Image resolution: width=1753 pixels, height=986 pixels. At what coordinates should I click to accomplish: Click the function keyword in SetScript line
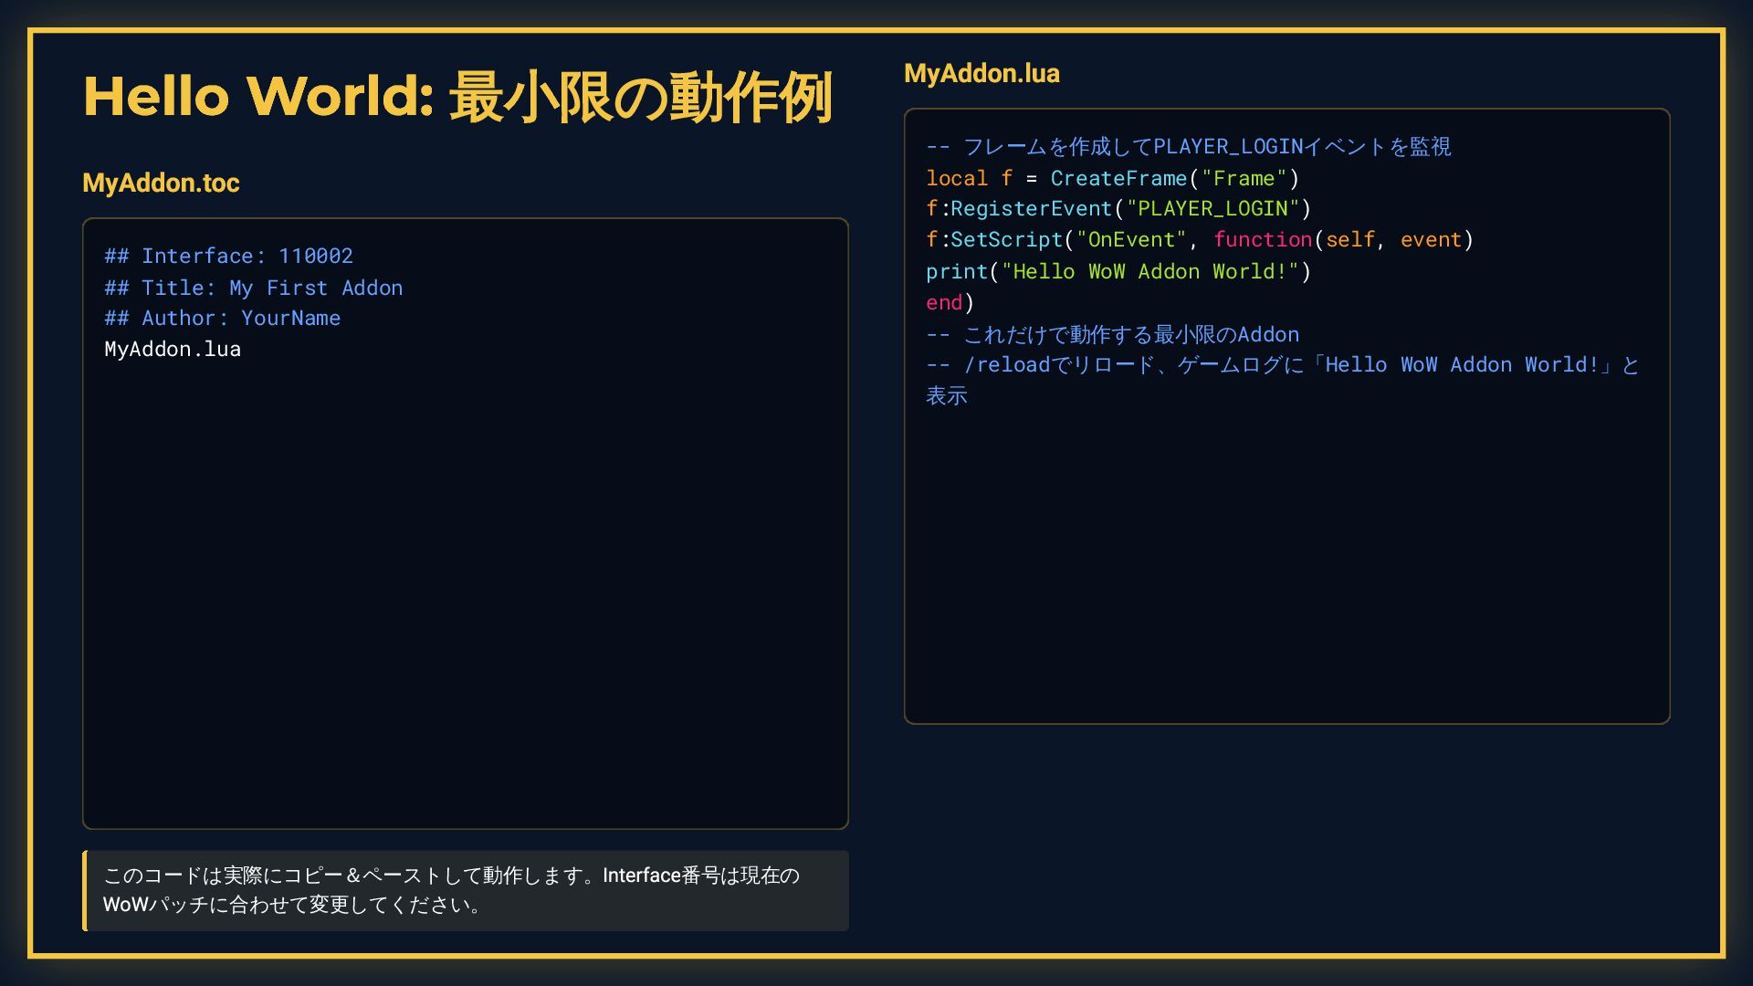point(1262,240)
